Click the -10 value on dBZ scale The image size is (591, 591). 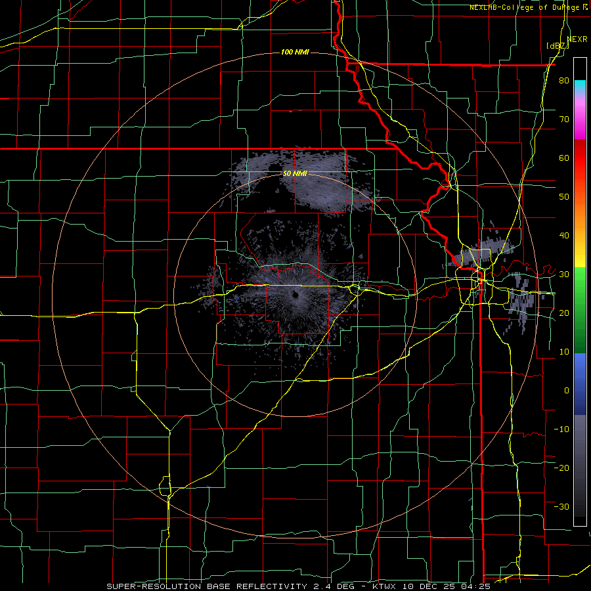tap(561, 429)
